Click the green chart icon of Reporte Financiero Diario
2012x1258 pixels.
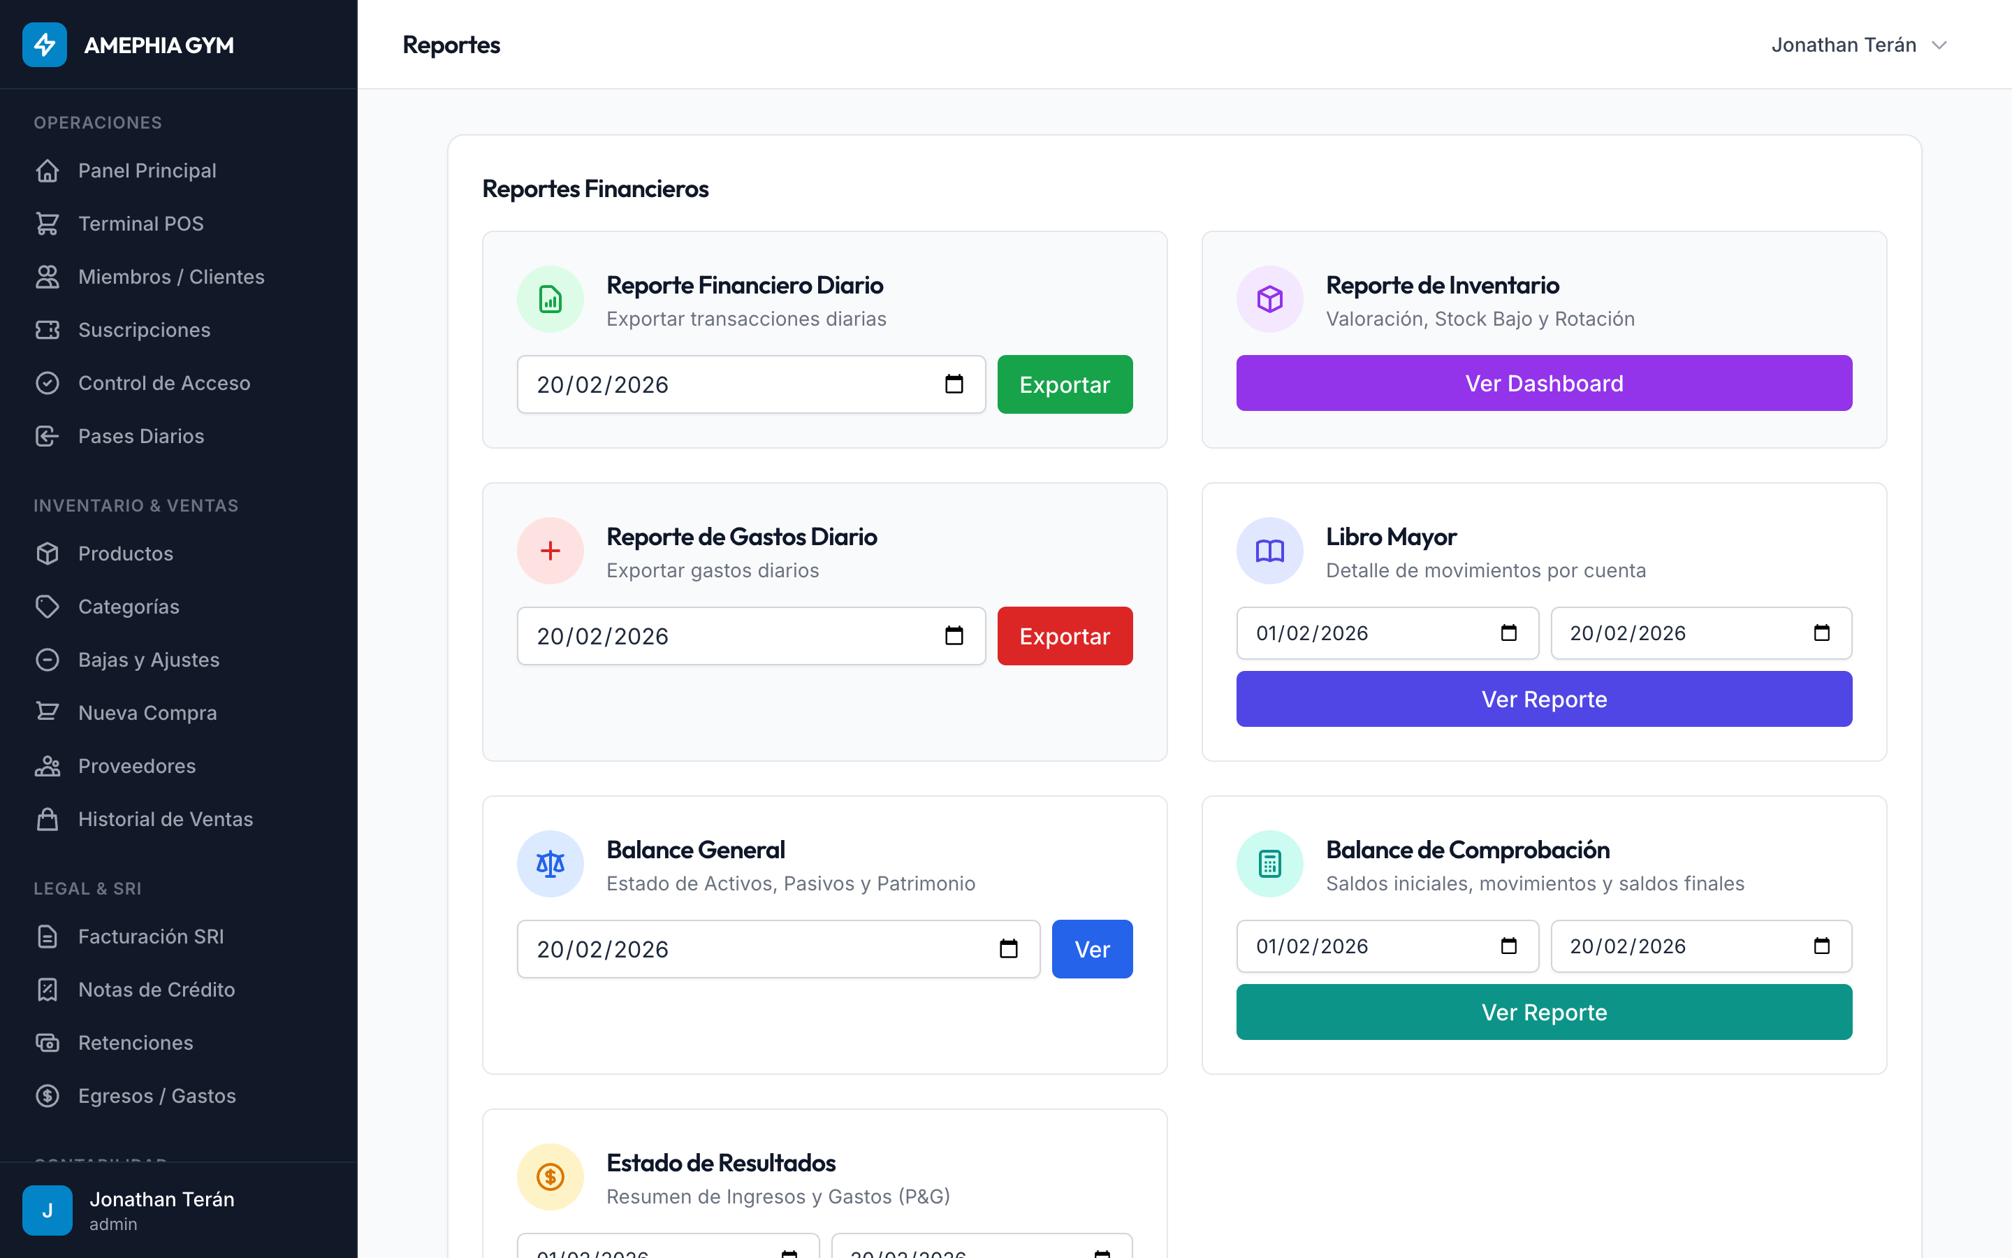[551, 300]
